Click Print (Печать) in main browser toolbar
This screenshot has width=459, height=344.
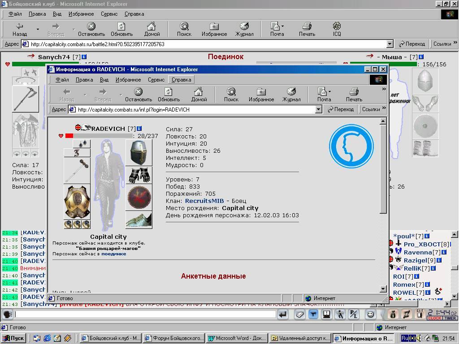307,29
